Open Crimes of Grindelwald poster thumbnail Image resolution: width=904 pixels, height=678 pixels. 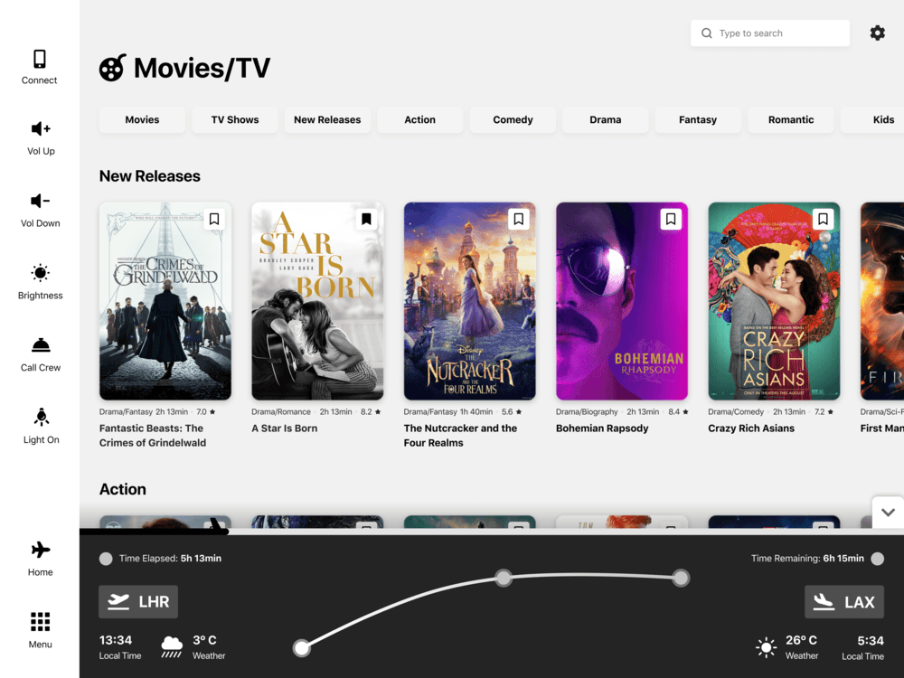point(165,301)
